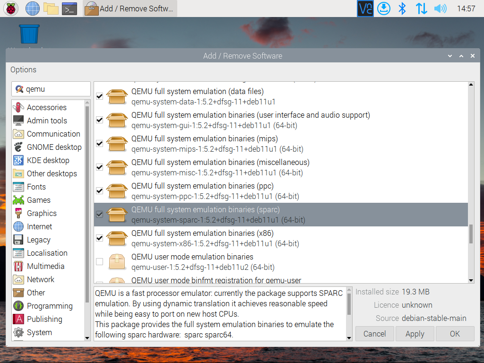The height and width of the screenshot is (363, 484).
Task: Select QEMU full system emulation (data files) row
Action: click(x=281, y=96)
